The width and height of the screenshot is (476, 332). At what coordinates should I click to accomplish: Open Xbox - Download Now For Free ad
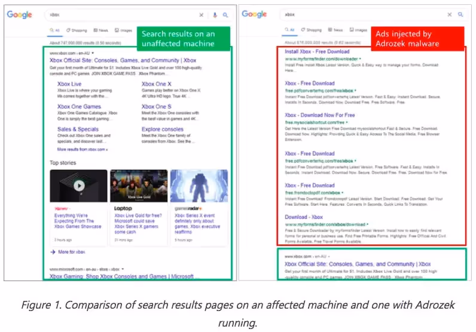[320, 115]
